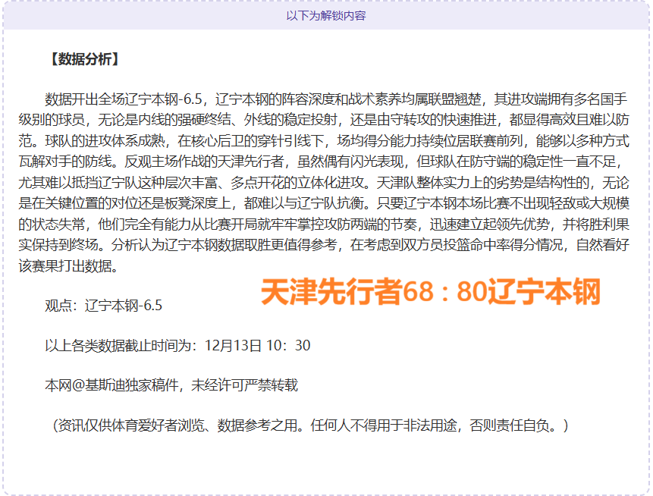Click the orange 辽宁本钢 name after score
The height and width of the screenshot is (496, 653).
[x=544, y=293]
